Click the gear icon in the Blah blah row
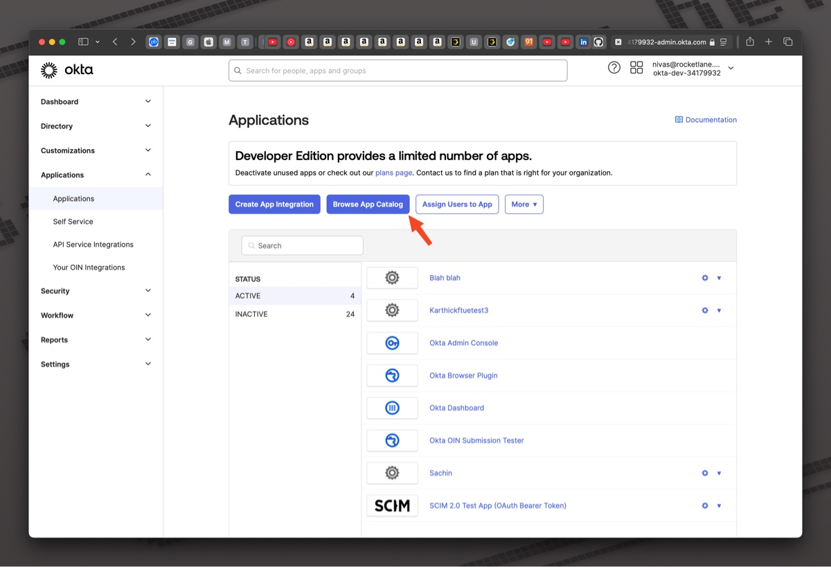Image resolution: width=831 pixels, height=567 pixels. (x=705, y=278)
